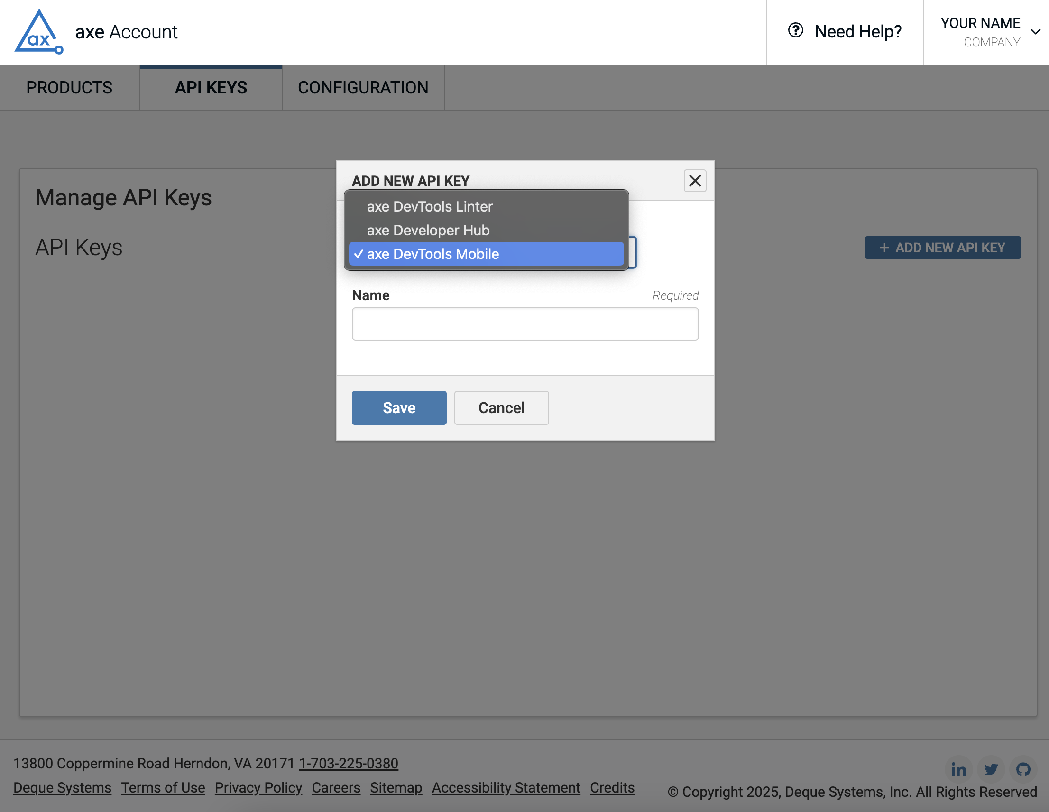Click the Privacy Policy link
Screen dimensions: 1049x812
click(258, 787)
